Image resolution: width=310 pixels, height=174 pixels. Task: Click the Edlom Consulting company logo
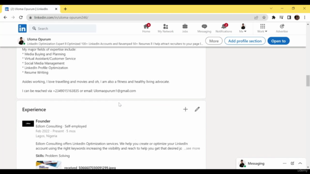coord(28,124)
